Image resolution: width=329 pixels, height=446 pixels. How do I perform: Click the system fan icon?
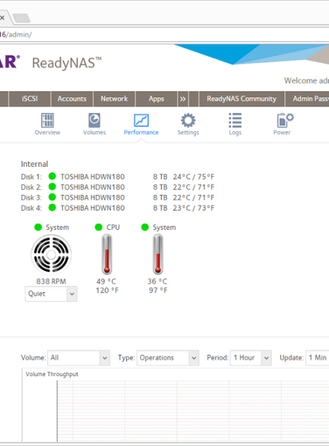click(x=51, y=255)
